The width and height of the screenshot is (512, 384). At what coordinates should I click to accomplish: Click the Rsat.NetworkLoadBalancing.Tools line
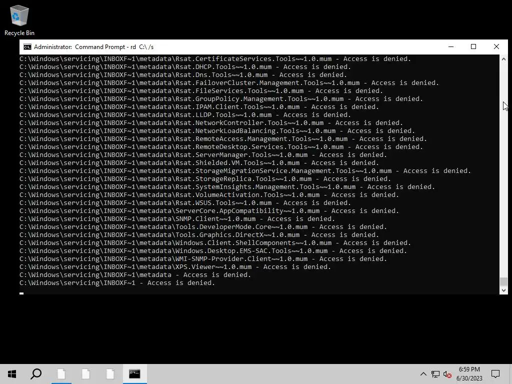tap(217, 131)
